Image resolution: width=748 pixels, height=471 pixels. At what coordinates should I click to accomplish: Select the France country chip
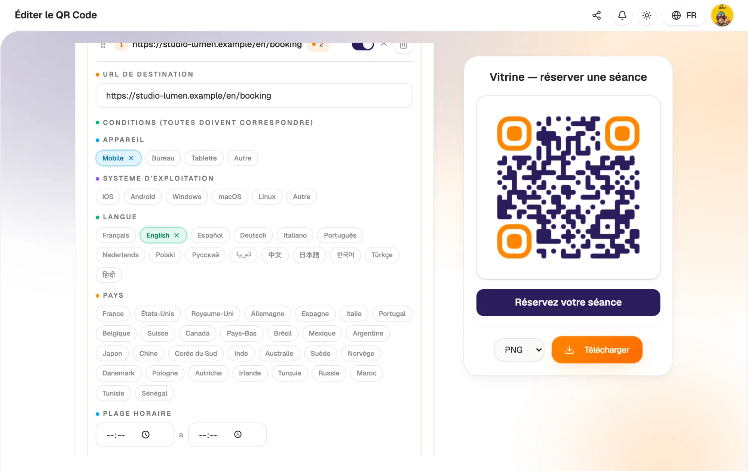click(x=113, y=314)
